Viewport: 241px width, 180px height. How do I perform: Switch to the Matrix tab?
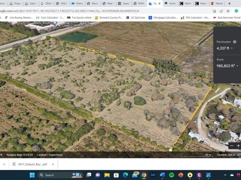click(x=217, y=3)
